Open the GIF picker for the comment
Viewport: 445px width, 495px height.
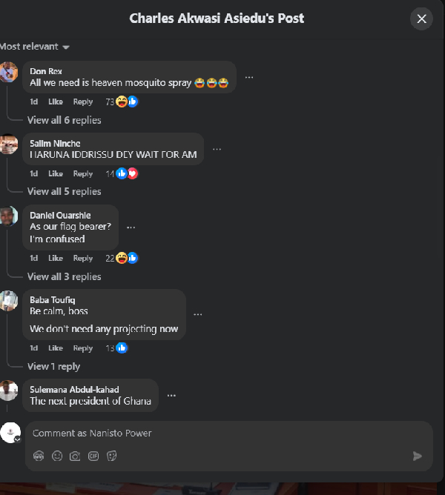tap(93, 456)
